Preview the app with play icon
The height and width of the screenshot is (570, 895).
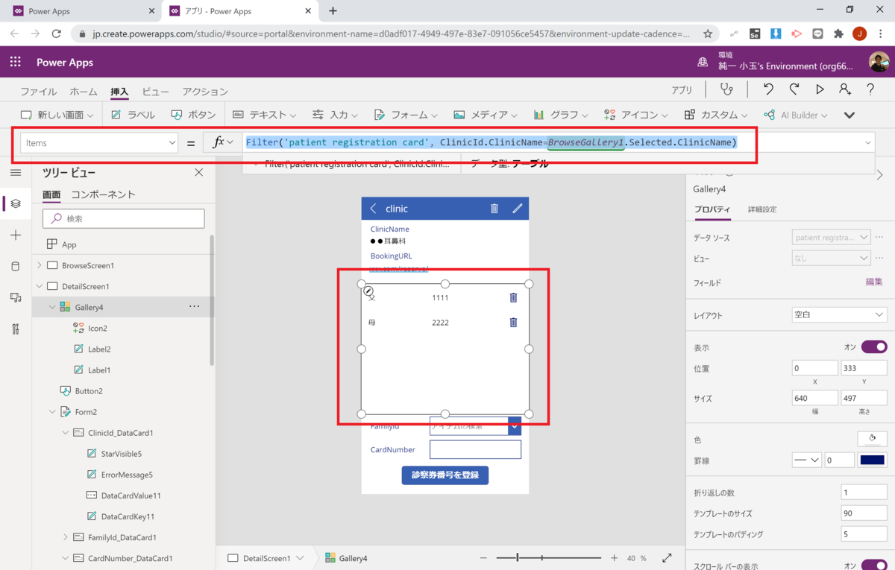pos(820,89)
